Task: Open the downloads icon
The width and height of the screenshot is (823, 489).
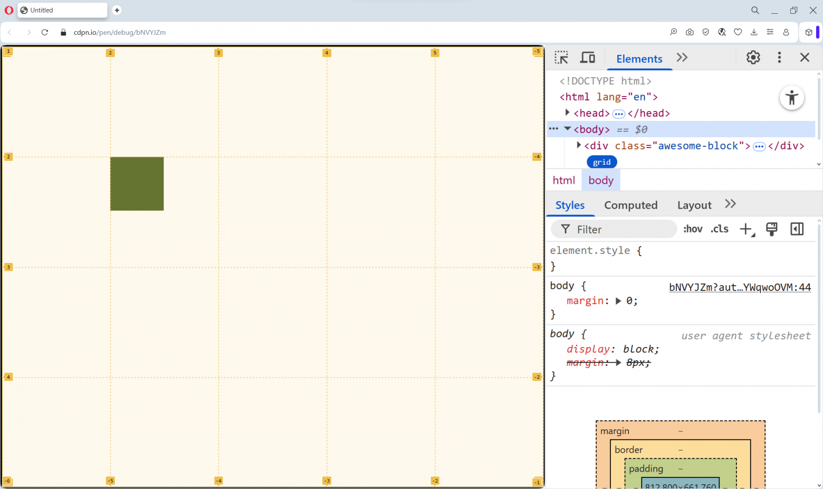Action: tap(754, 32)
